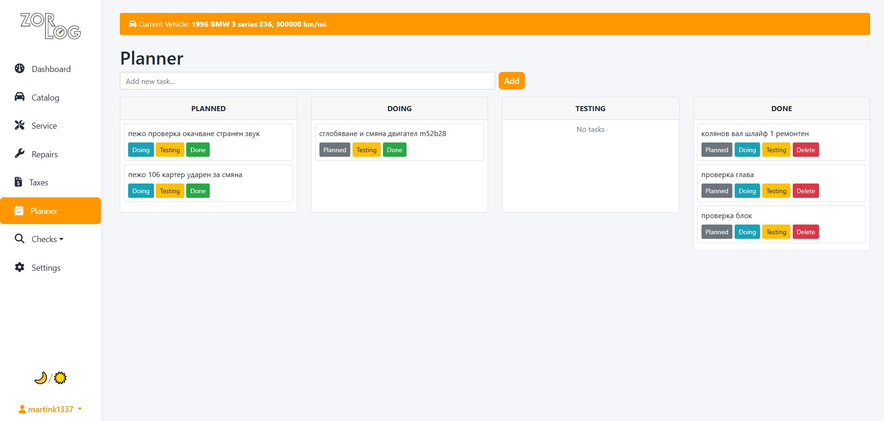This screenshot has width=884, height=421.
Task: Select the Service crossed-tools icon
Action: pyautogui.click(x=19, y=125)
